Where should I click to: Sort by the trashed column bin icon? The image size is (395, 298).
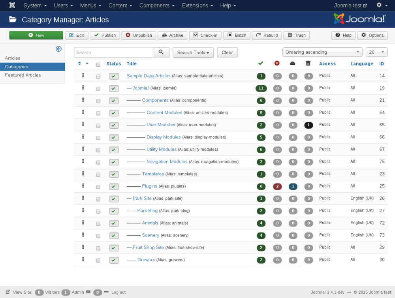[x=308, y=64]
